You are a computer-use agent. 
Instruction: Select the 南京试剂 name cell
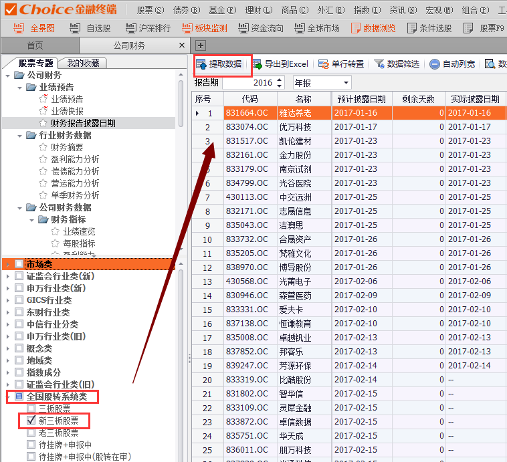pos(304,169)
